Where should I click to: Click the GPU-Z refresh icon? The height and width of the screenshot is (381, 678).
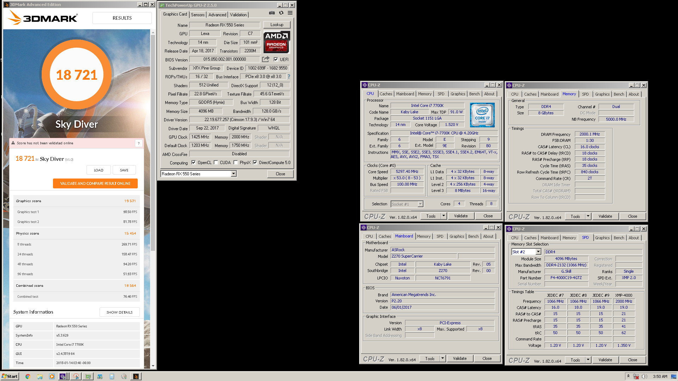[x=281, y=13]
